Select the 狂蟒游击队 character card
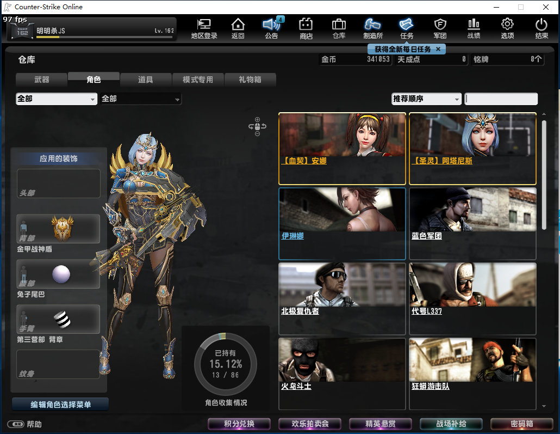The image size is (560, 434). coord(472,374)
